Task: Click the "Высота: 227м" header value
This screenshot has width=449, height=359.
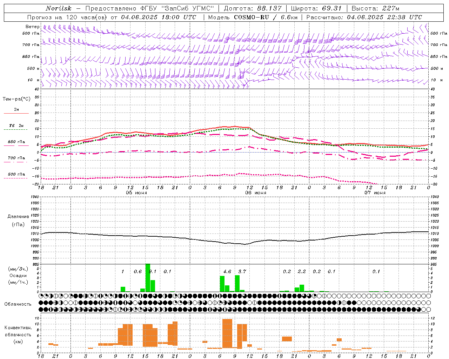Action: (375, 8)
